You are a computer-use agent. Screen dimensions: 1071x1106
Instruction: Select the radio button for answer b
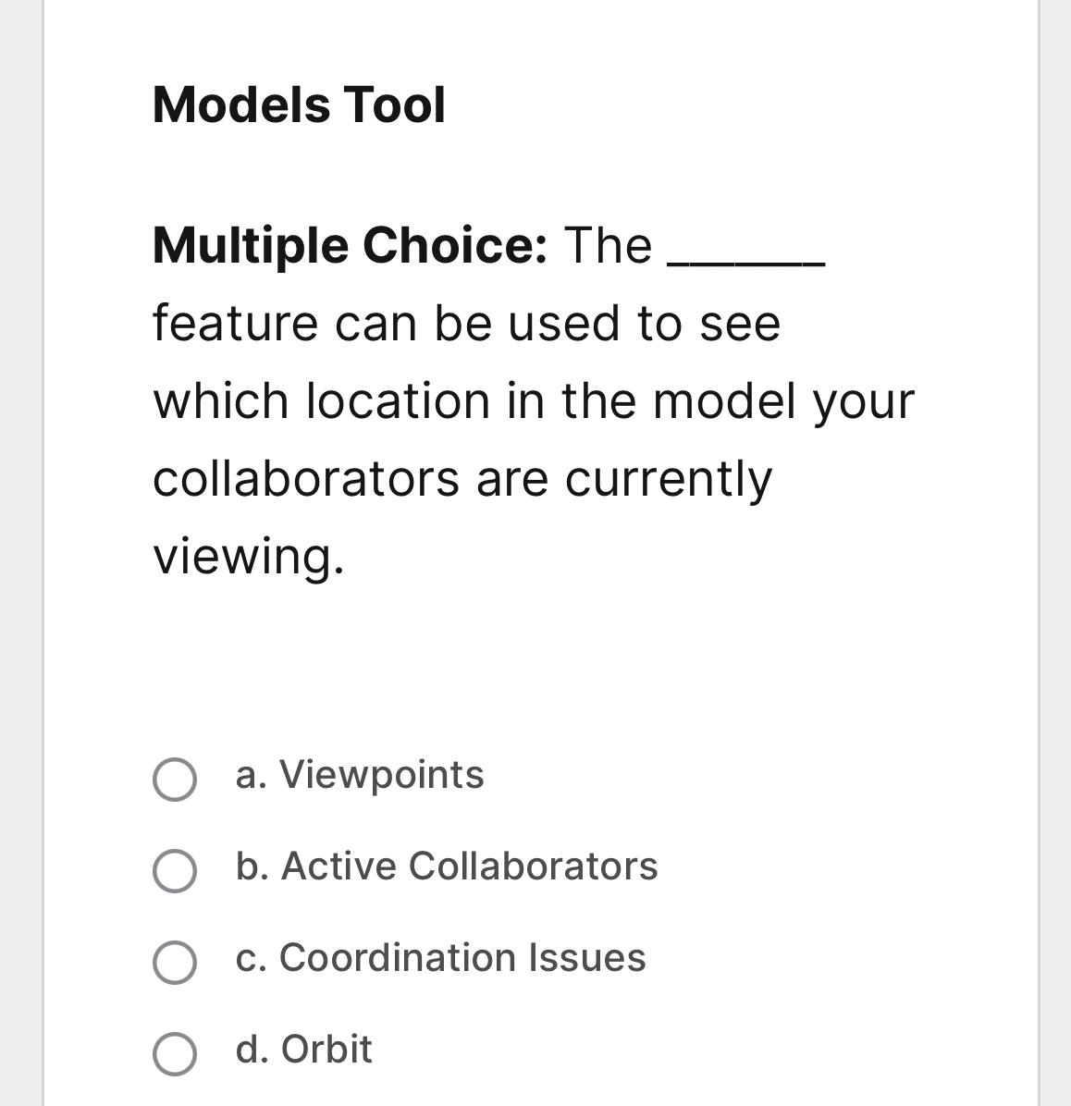(x=176, y=869)
